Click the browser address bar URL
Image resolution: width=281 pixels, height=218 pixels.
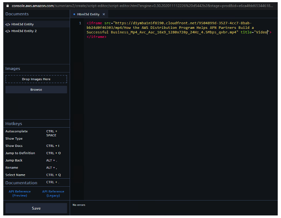click(142, 5)
